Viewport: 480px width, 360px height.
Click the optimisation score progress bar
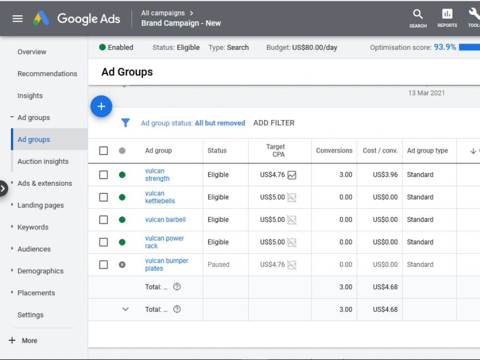[x=469, y=47]
